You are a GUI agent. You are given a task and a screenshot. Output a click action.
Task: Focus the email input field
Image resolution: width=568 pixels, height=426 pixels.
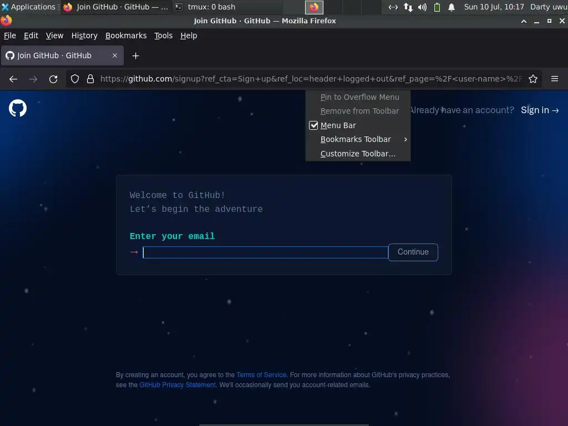click(x=265, y=252)
